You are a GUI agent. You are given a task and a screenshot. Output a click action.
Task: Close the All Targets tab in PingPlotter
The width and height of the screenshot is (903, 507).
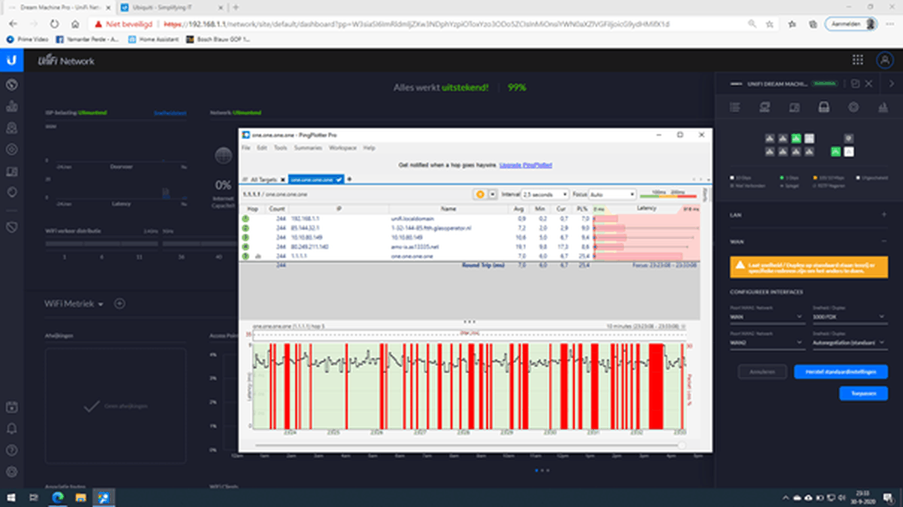283,180
